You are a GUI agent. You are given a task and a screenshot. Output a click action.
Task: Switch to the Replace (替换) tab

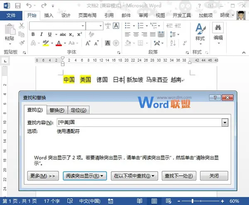click(x=56, y=110)
